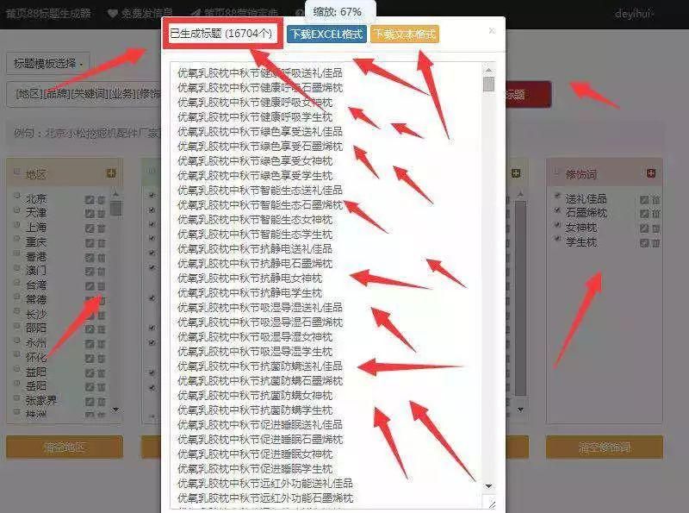
Task: Add a new item to the 修饰词 panel
Action: point(651,173)
